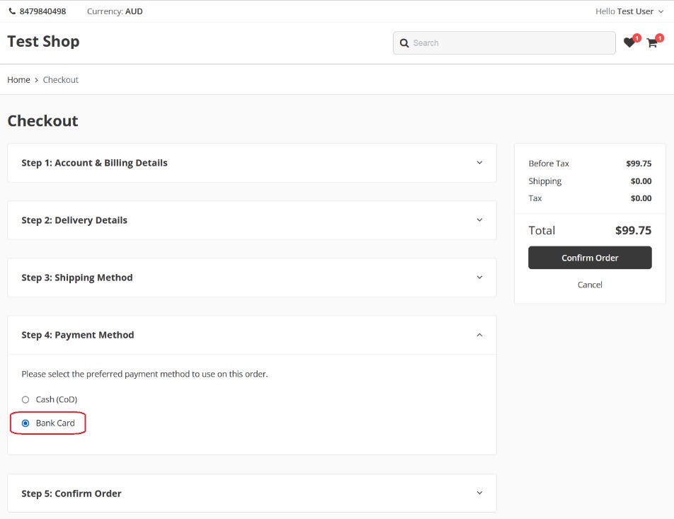Screen dimensions: 674x519
Task: Open the wishlist heart icon
Action: [x=629, y=43]
